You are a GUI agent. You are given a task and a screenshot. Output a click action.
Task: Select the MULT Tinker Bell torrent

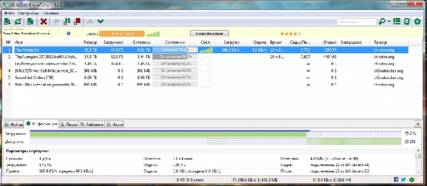pyautogui.click(x=205, y=71)
